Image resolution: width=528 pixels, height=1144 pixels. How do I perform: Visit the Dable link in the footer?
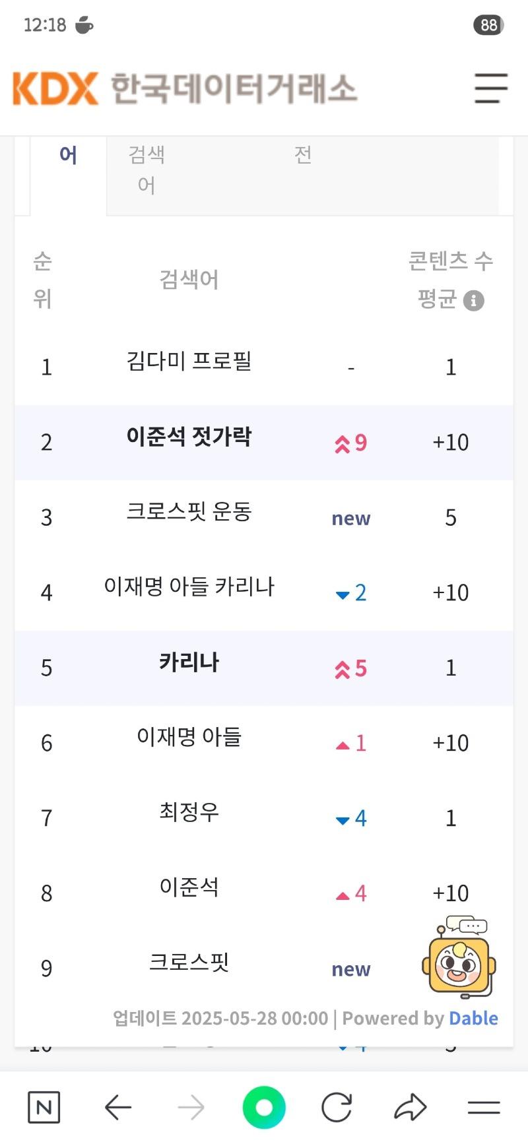(x=473, y=1018)
